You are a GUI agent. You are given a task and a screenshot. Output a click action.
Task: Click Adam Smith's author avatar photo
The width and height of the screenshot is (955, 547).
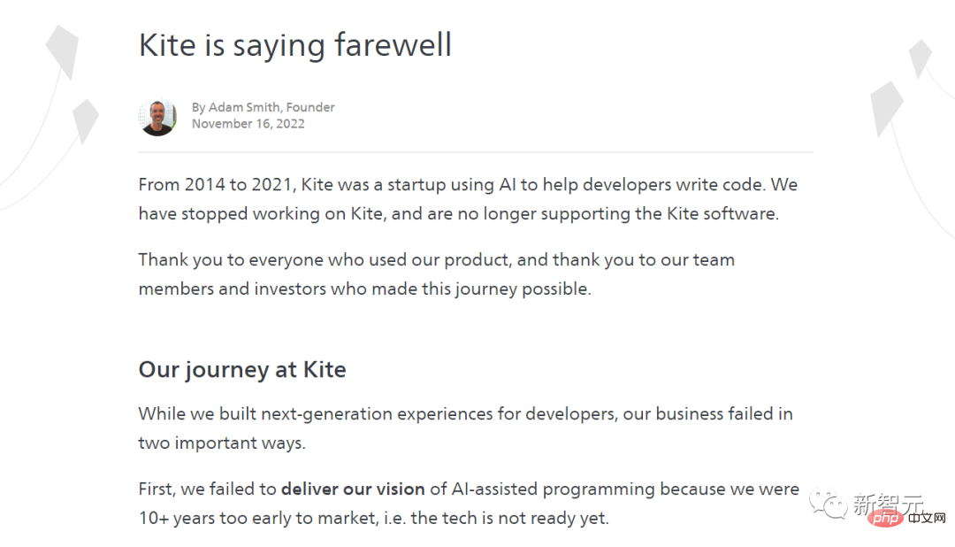point(158,116)
